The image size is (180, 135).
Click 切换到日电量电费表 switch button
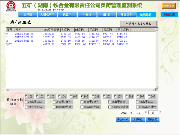pyautogui.click(x=138, y=23)
